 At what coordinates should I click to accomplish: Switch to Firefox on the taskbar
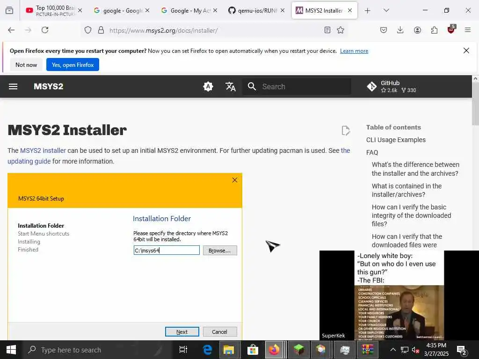pos(274,350)
